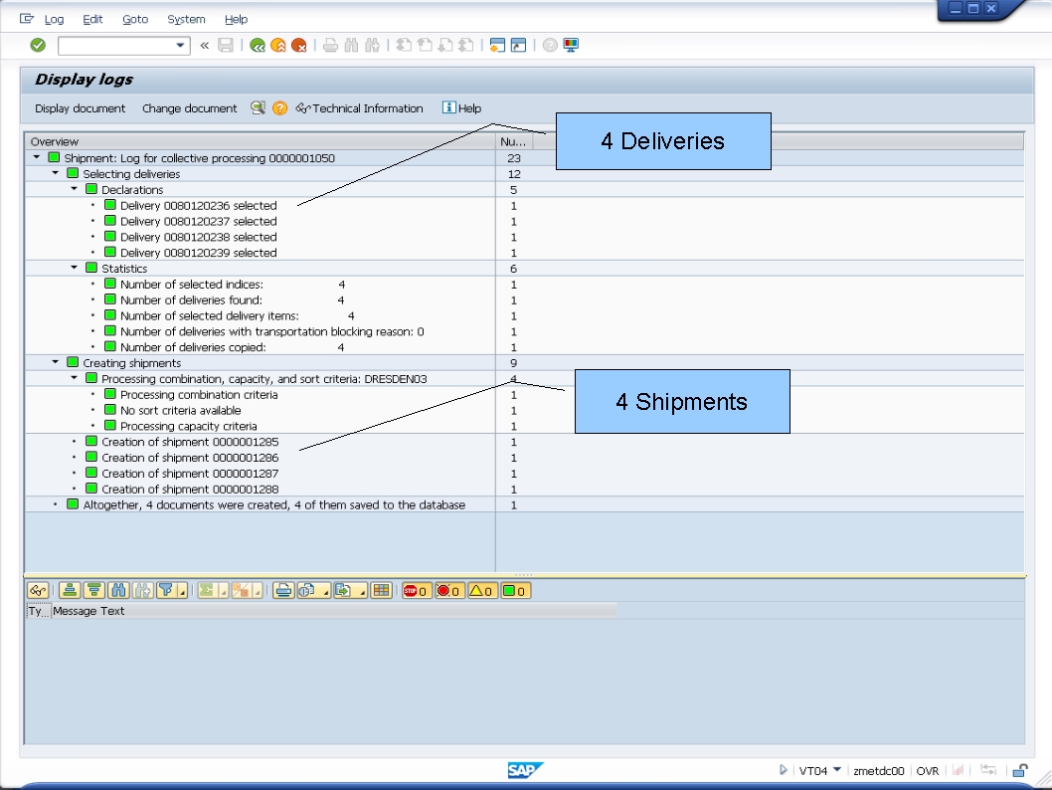
Task: Open the VT04 transaction dropdown in status bar
Action: (x=836, y=770)
